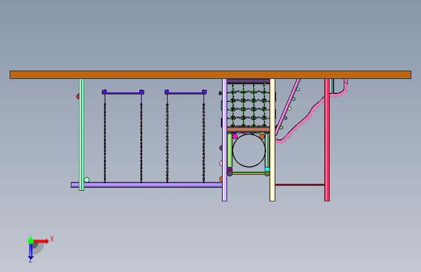
Task: Select the long orange top beam
Action: pyautogui.click(x=210, y=75)
